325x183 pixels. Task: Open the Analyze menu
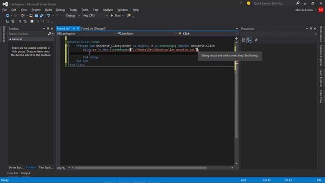point(108,10)
